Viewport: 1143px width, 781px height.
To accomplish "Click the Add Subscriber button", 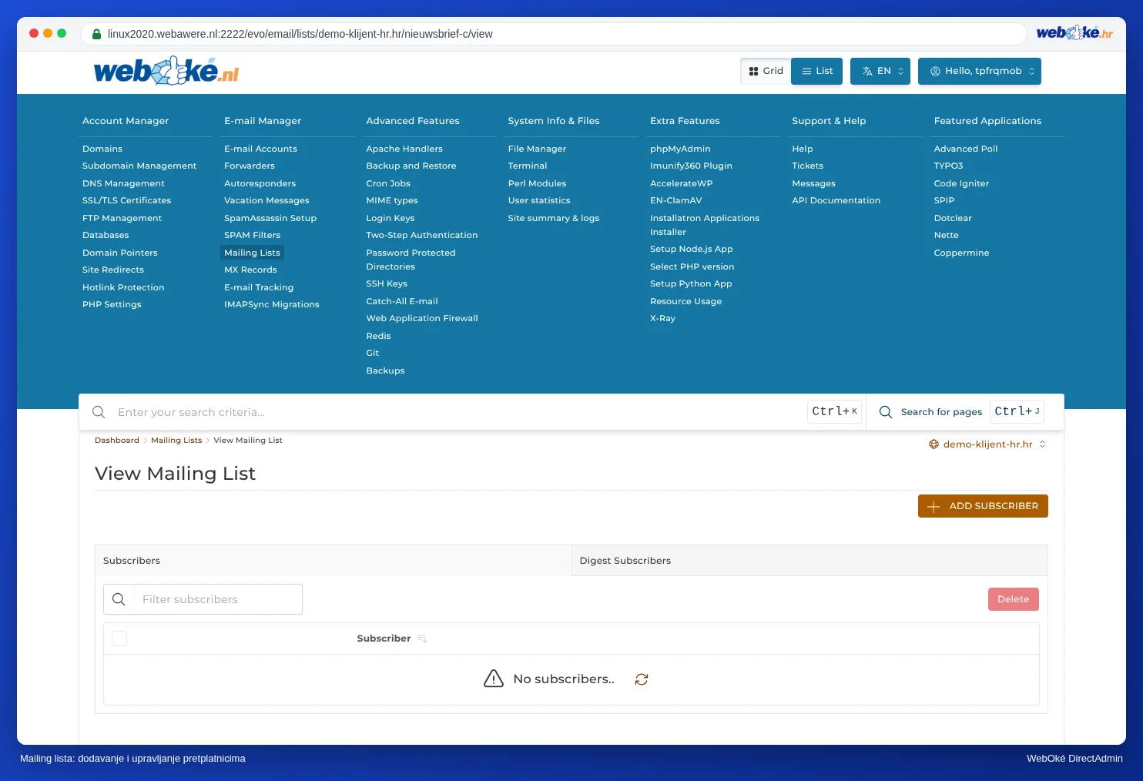I will (x=983, y=506).
